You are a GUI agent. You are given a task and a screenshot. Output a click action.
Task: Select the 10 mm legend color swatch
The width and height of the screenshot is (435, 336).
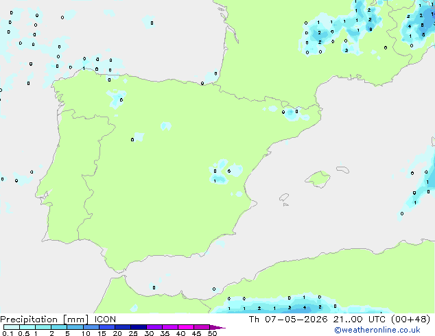(x=91, y=327)
